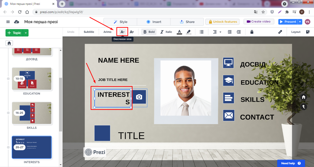Click the camera icon on canvas
The image size is (314, 167).
click(139, 97)
